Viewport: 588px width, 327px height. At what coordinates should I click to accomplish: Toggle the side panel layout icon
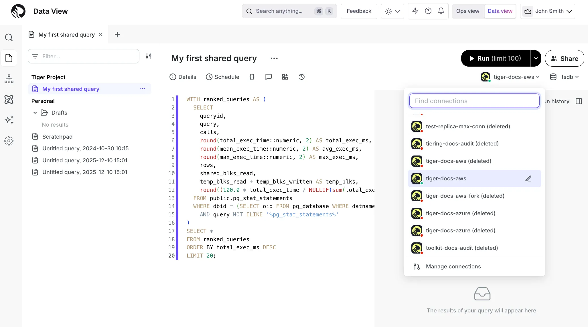pyautogui.click(x=579, y=101)
